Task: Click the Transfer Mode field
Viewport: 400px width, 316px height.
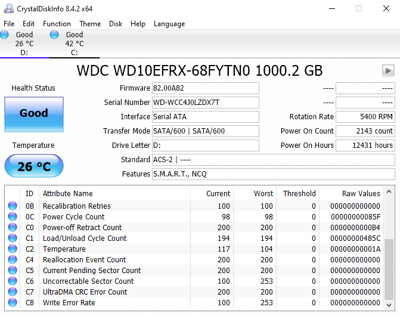Action: click(205, 131)
